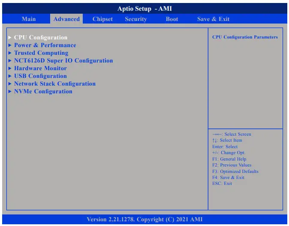Open the Boot tab
The image size is (289, 226).
(x=172, y=19)
